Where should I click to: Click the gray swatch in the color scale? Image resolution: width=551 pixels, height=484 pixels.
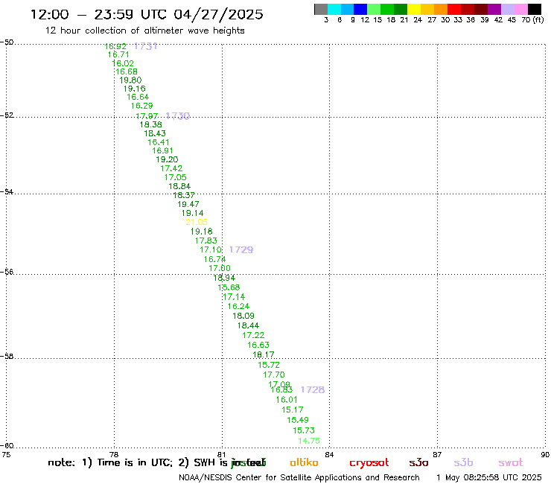tap(321, 9)
